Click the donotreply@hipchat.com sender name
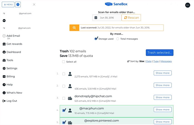The height and width of the screenshot is (125, 194). click(x=93, y=96)
